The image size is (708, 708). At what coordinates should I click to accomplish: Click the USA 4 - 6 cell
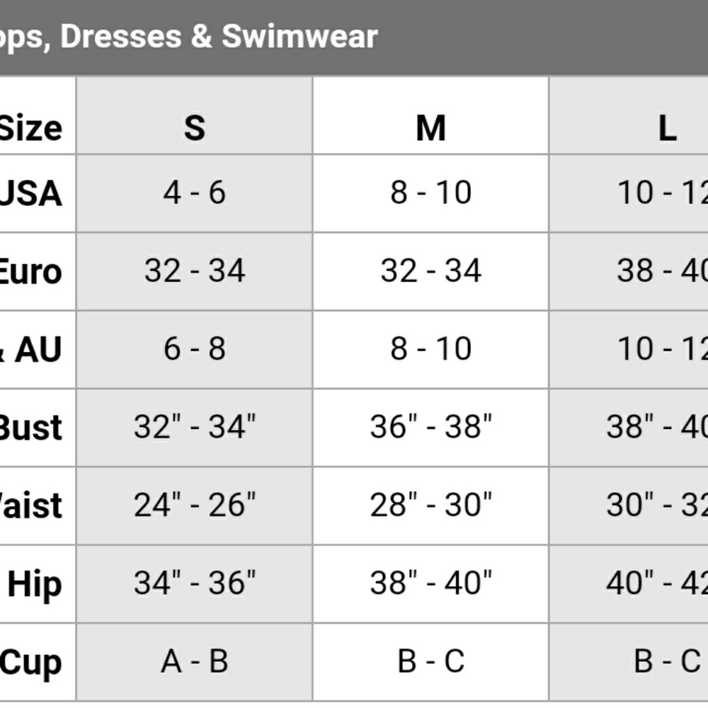(x=195, y=193)
